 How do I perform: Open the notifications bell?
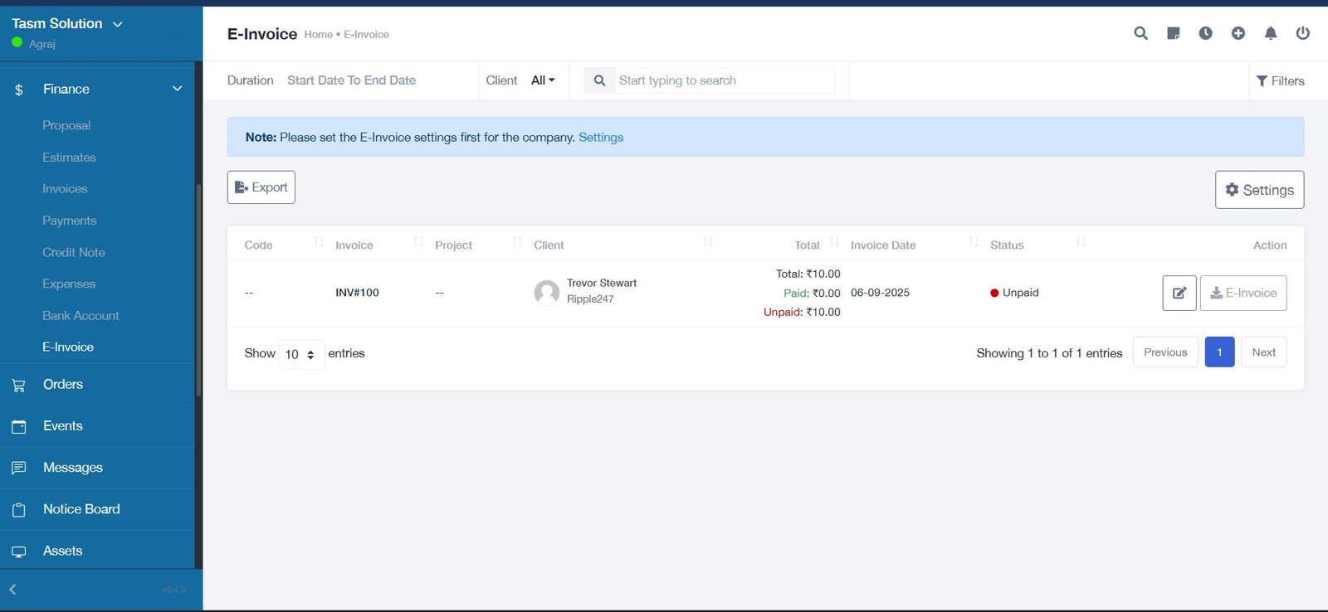tap(1270, 33)
